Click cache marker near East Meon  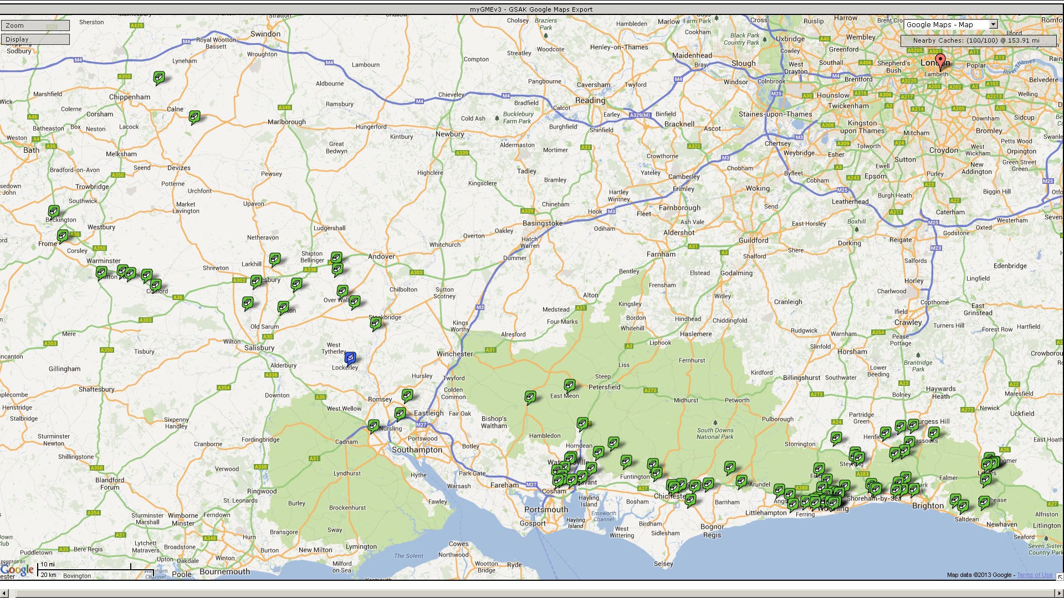coord(569,385)
